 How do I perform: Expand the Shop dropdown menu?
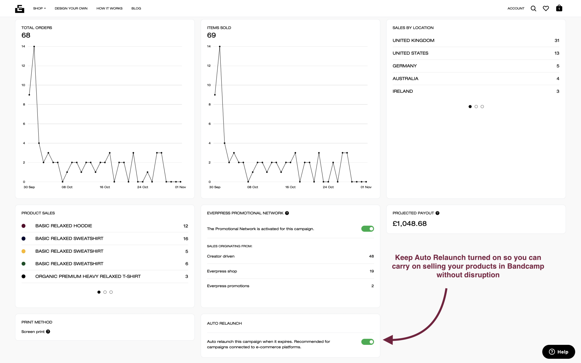(x=39, y=9)
